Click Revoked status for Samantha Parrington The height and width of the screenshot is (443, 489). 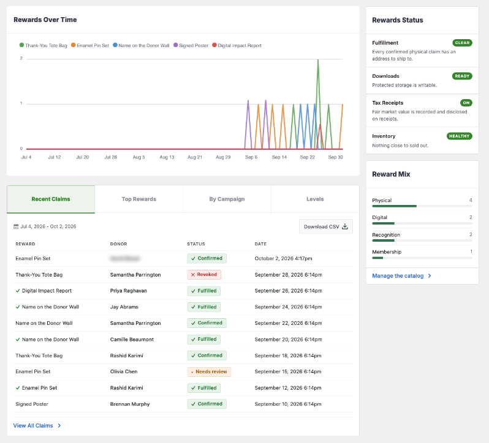click(204, 275)
